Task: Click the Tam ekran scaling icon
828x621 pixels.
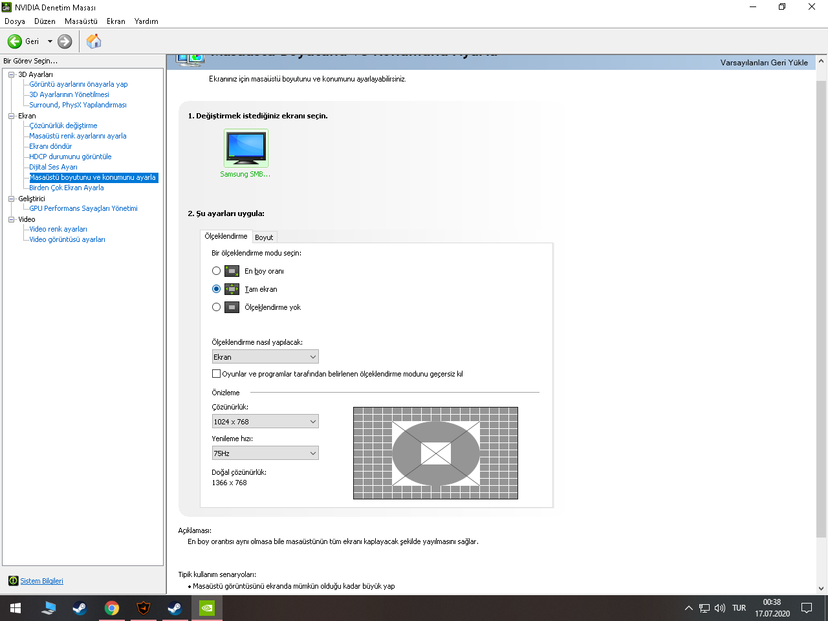Action: (232, 289)
